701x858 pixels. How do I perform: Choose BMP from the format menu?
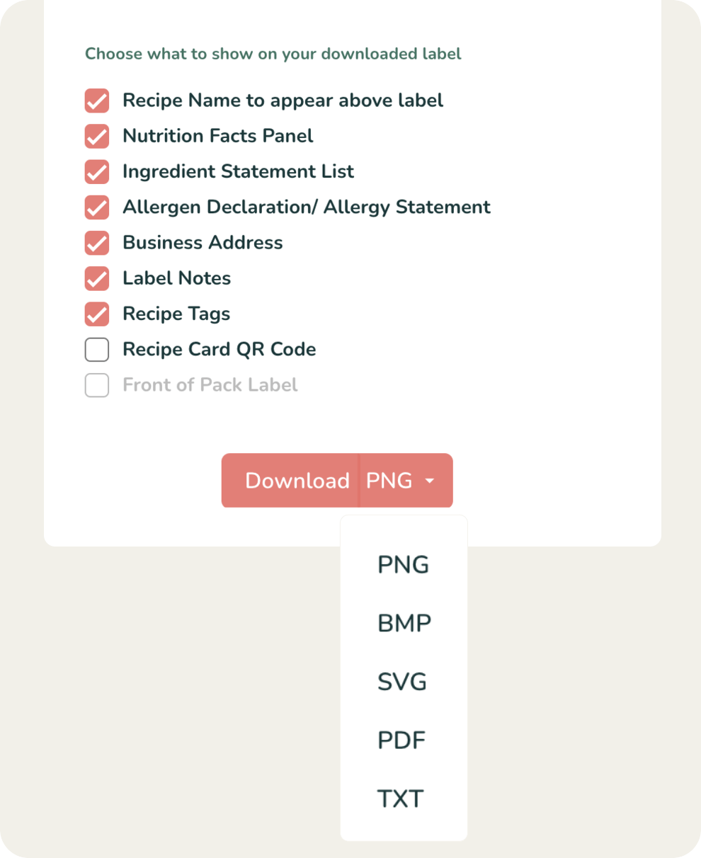pyautogui.click(x=404, y=624)
